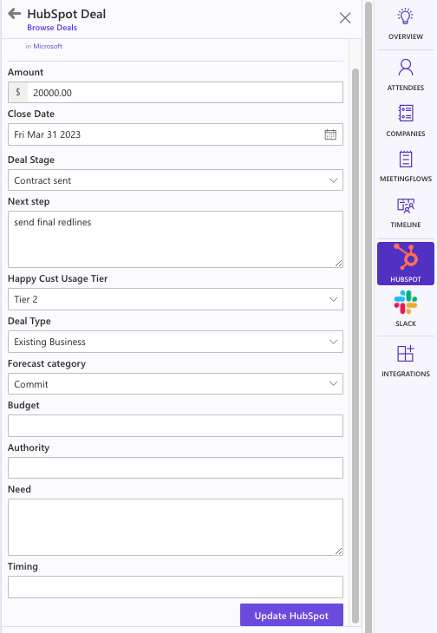Expand the Deal Stage dropdown

point(175,180)
